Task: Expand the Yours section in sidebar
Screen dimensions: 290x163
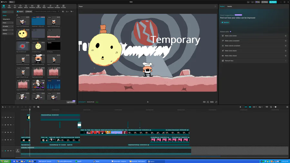Action: [8, 23]
